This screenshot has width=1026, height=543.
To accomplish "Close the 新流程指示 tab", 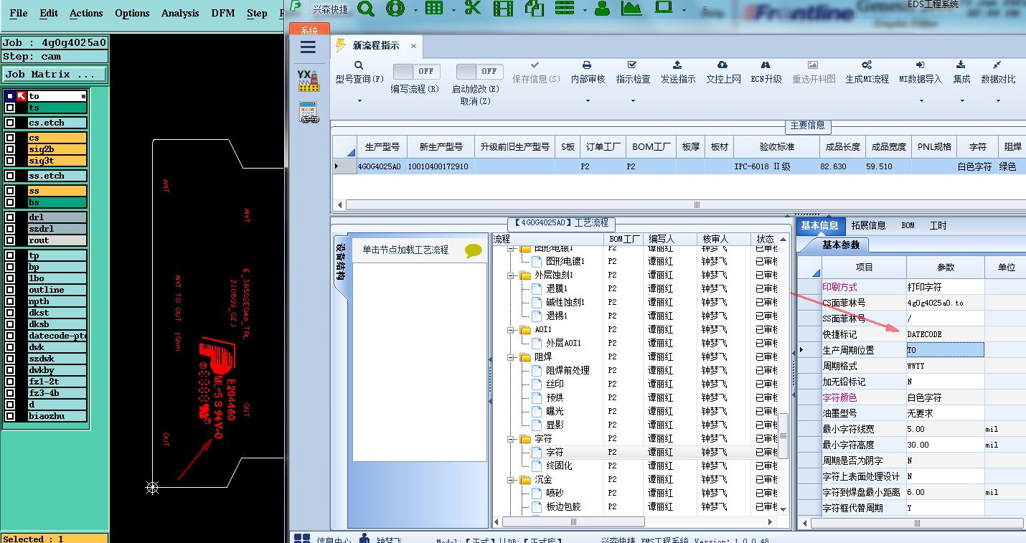I will coord(413,46).
